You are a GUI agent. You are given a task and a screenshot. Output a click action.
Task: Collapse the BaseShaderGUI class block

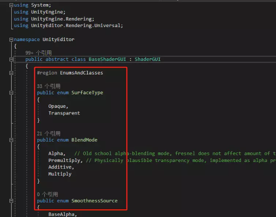(x=11, y=60)
